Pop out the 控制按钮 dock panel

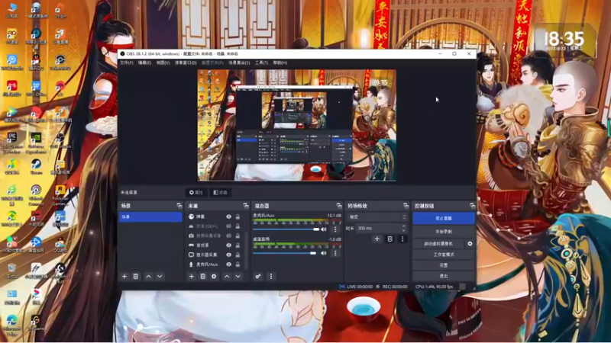click(472, 206)
